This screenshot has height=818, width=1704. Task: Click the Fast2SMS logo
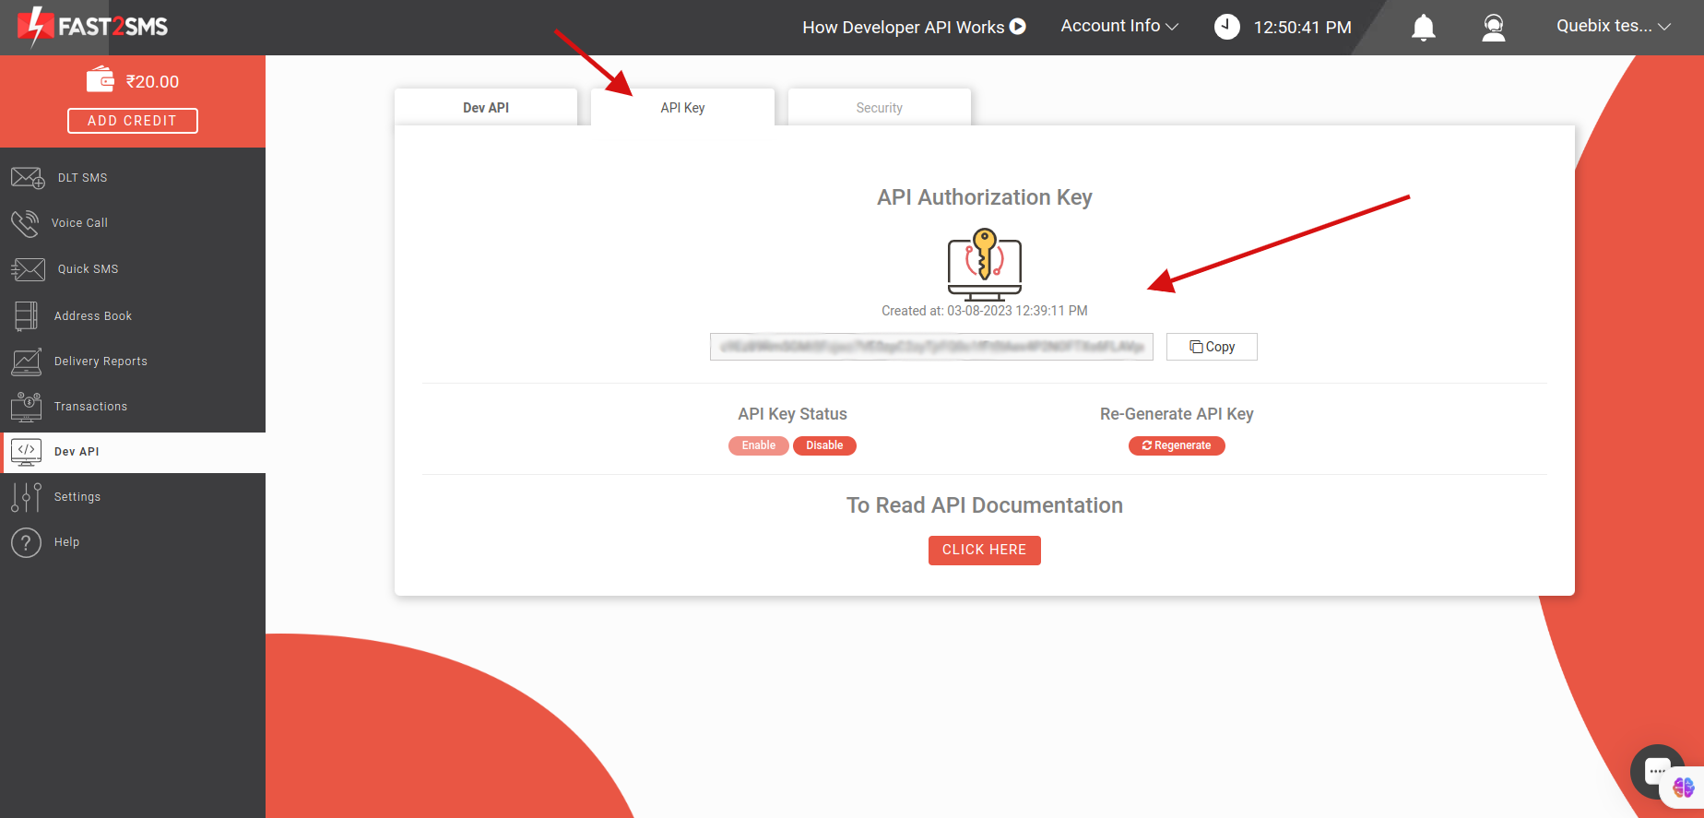92,27
